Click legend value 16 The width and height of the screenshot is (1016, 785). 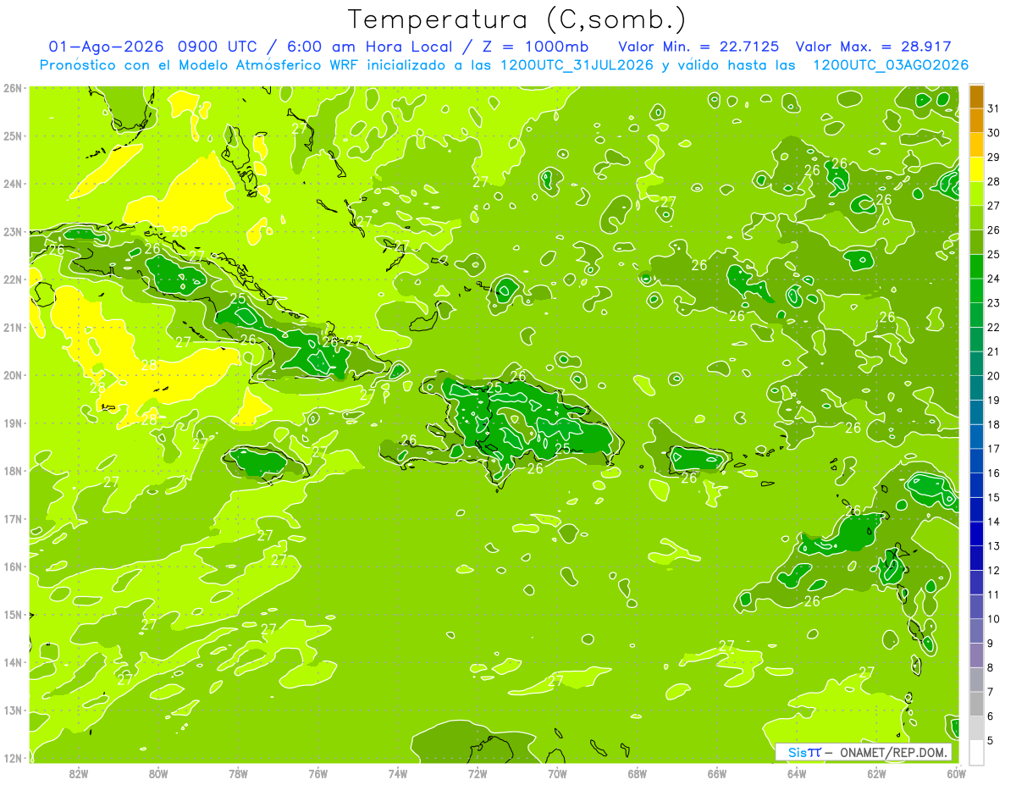[994, 473]
